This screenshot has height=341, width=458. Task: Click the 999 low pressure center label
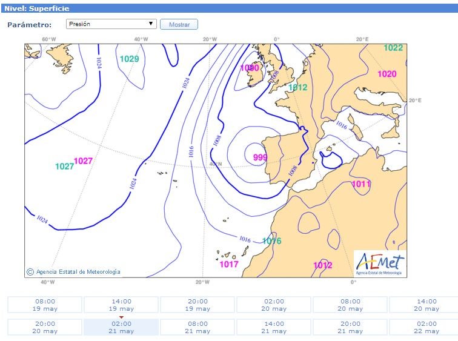260,157
